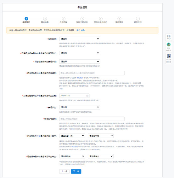
Task: Open the 半角 term explanation link
Action: click(x=83, y=30)
